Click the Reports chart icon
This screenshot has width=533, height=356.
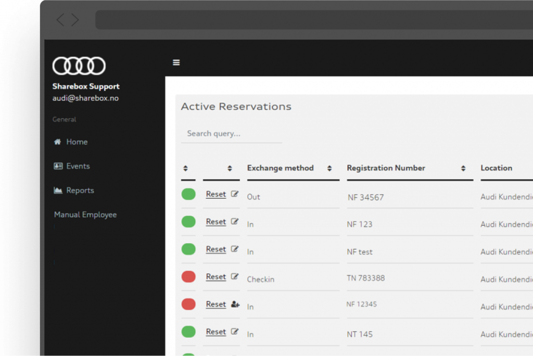pyautogui.click(x=58, y=190)
